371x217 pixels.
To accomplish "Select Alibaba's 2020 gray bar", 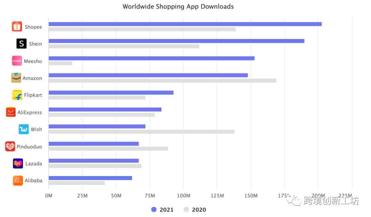I will click(77, 183).
